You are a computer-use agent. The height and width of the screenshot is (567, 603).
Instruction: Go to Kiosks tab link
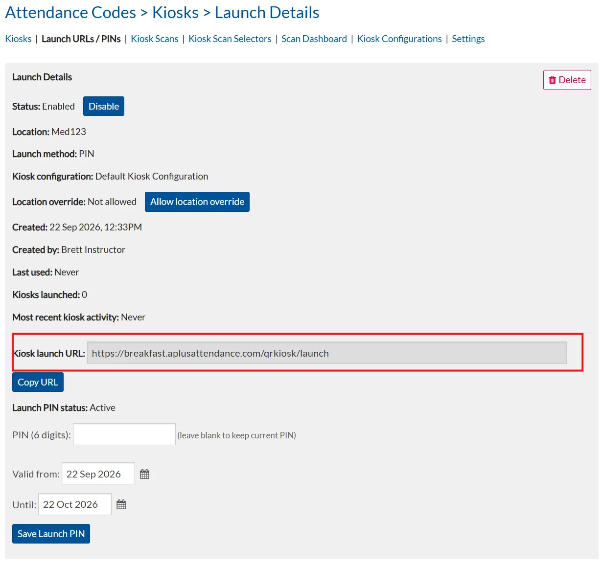[x=19, y=39]
